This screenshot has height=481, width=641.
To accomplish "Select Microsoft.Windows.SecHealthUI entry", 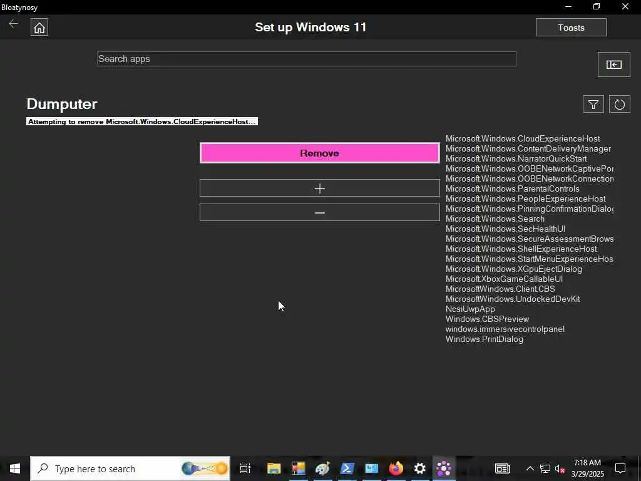I will (x=505, y=229).
